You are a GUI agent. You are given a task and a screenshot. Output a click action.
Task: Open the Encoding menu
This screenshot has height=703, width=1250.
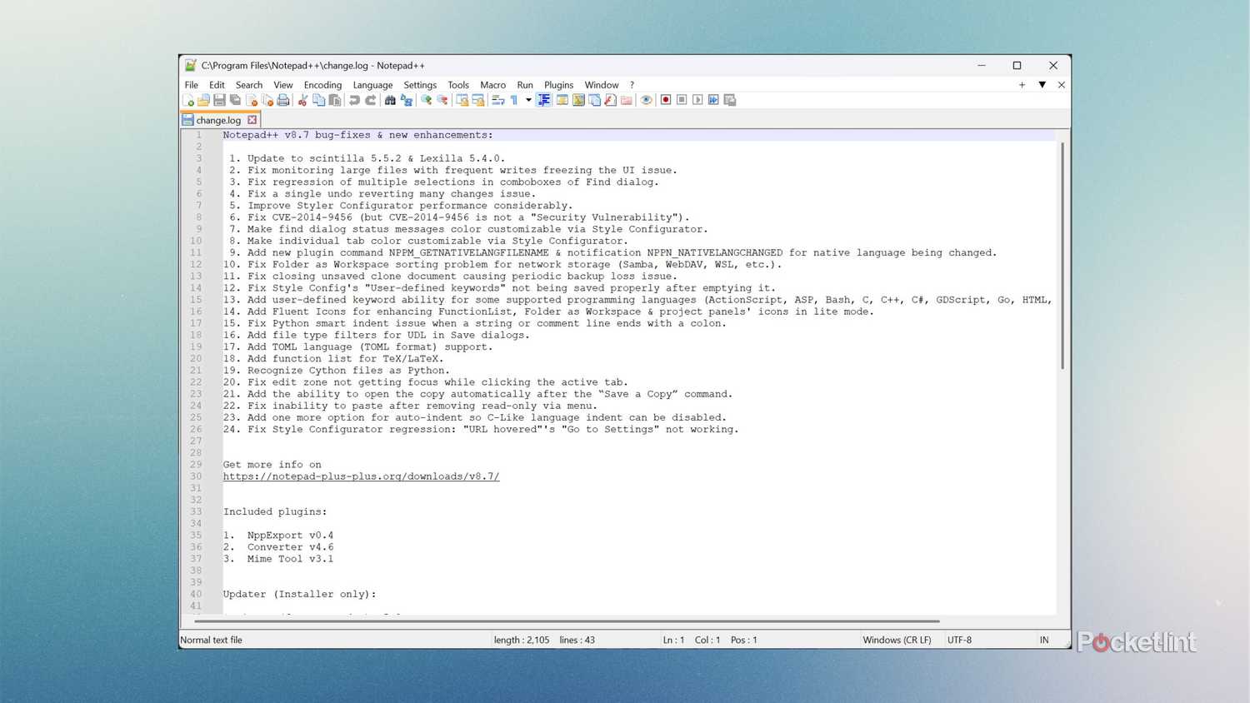click(x=322, y=85)
